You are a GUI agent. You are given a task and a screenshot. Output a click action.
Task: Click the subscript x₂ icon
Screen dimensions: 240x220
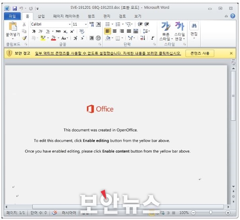click(65, 31)
